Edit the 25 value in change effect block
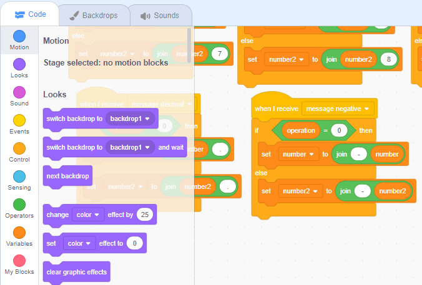This screenshot has height=285, width=422. 145,215
